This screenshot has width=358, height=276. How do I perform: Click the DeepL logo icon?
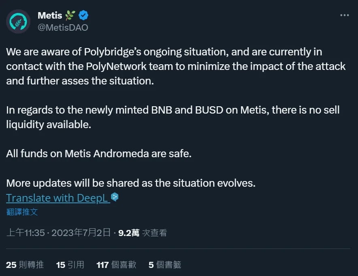click(115, 197)
